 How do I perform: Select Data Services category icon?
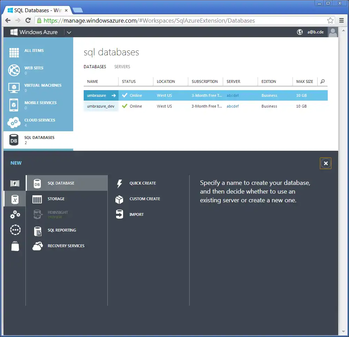pyautogui.click(x=15, y=199)
